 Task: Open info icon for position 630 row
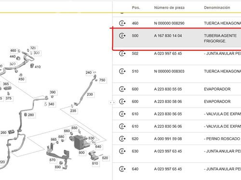(122, 151)
